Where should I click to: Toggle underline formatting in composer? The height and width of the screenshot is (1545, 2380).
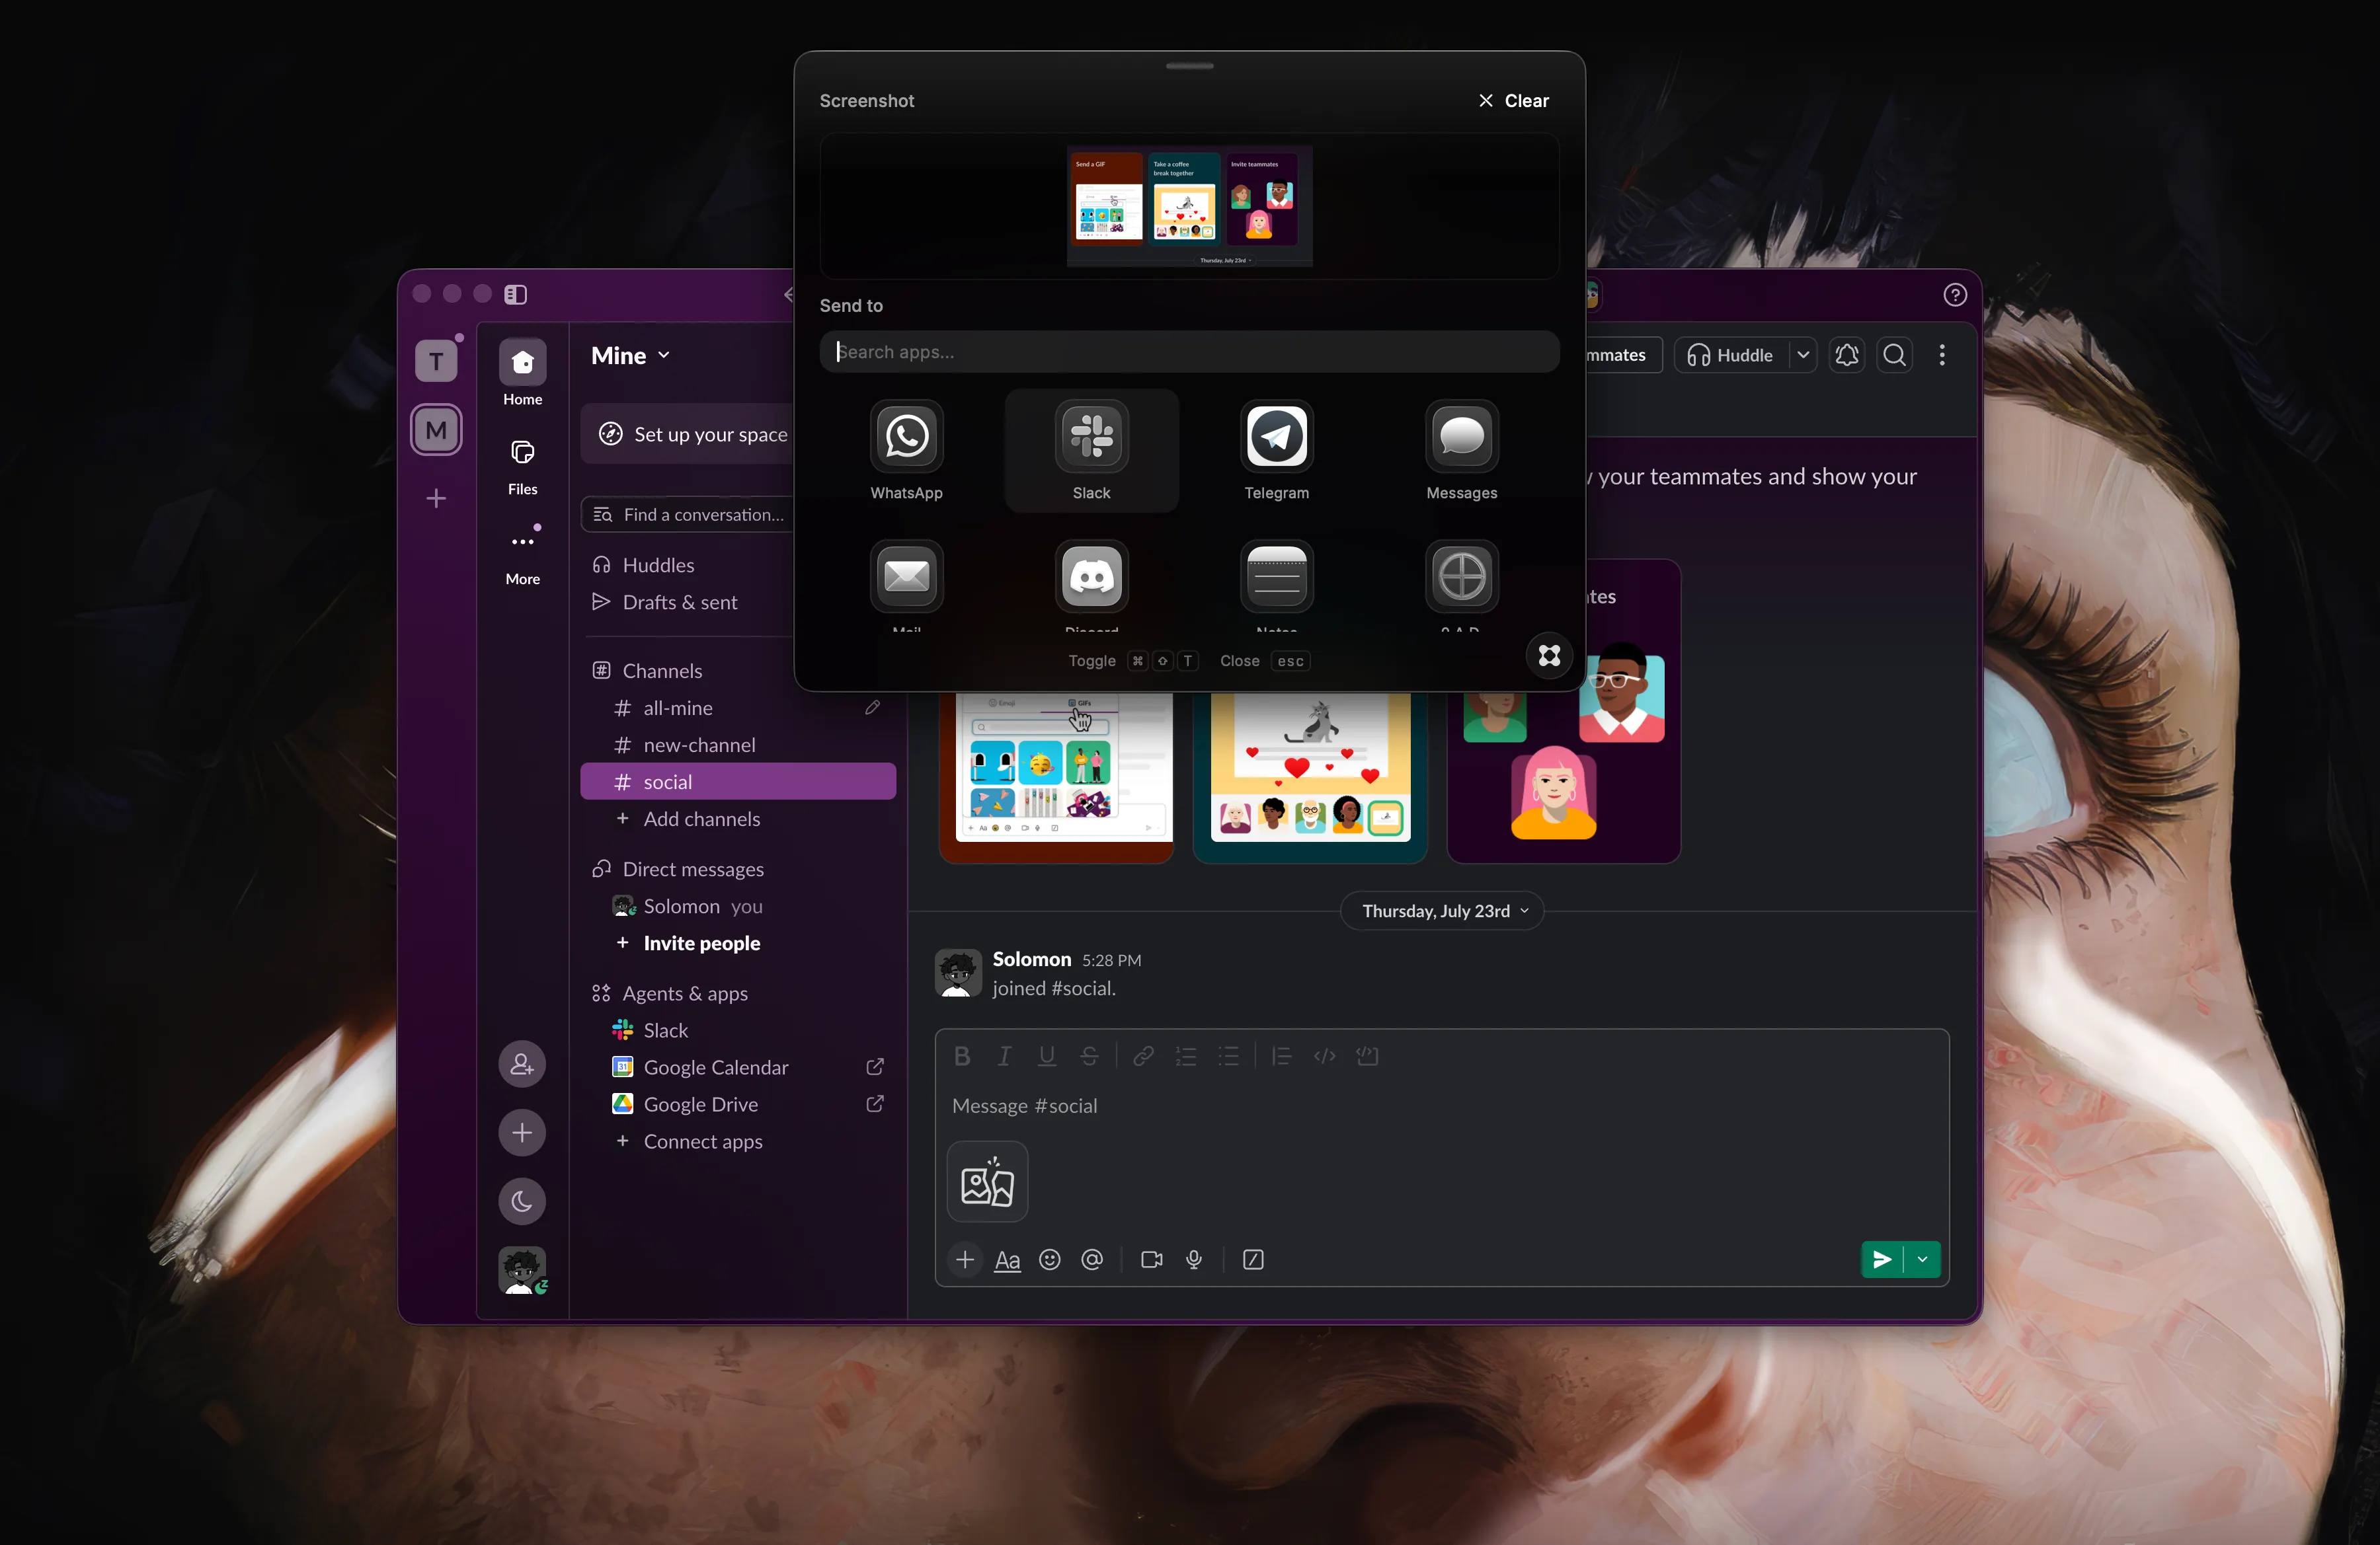[1047, 1055]
